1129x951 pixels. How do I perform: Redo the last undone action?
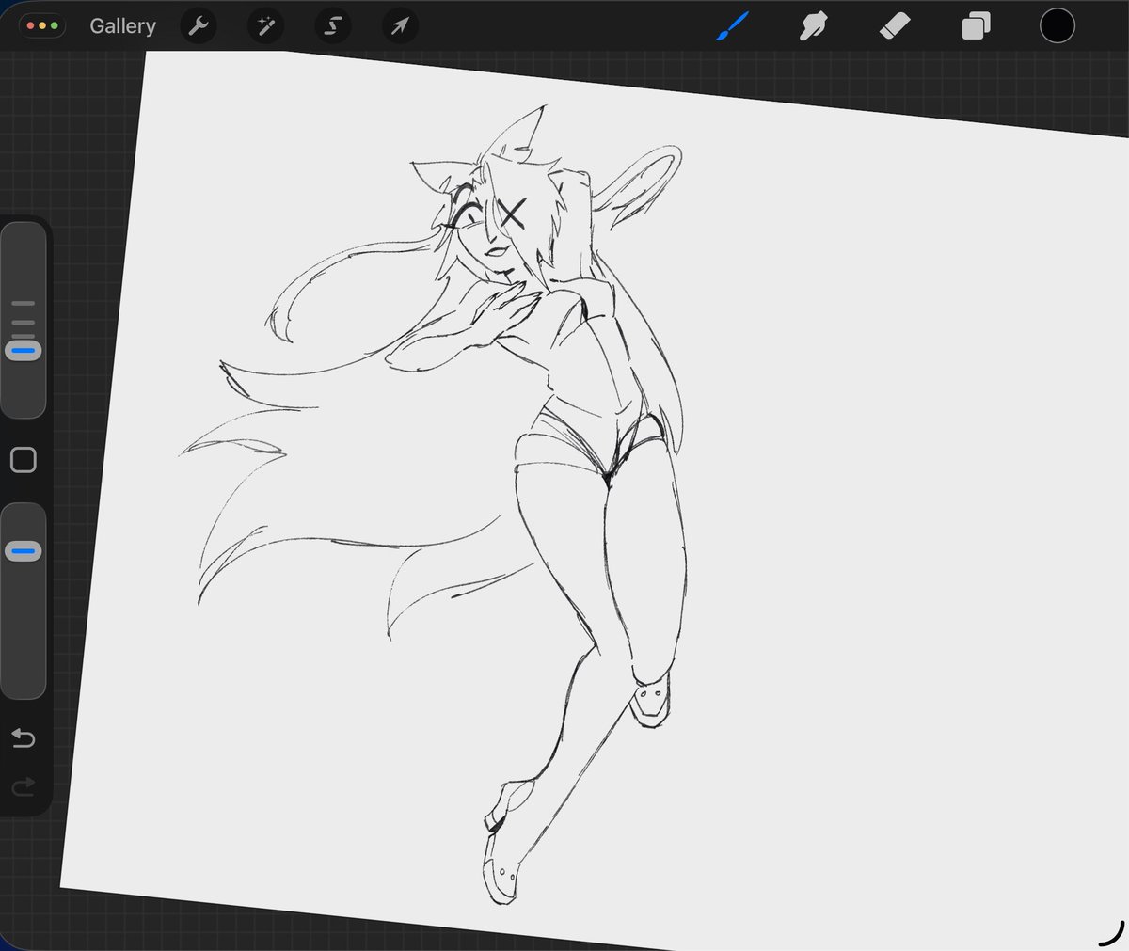[24, 785]
